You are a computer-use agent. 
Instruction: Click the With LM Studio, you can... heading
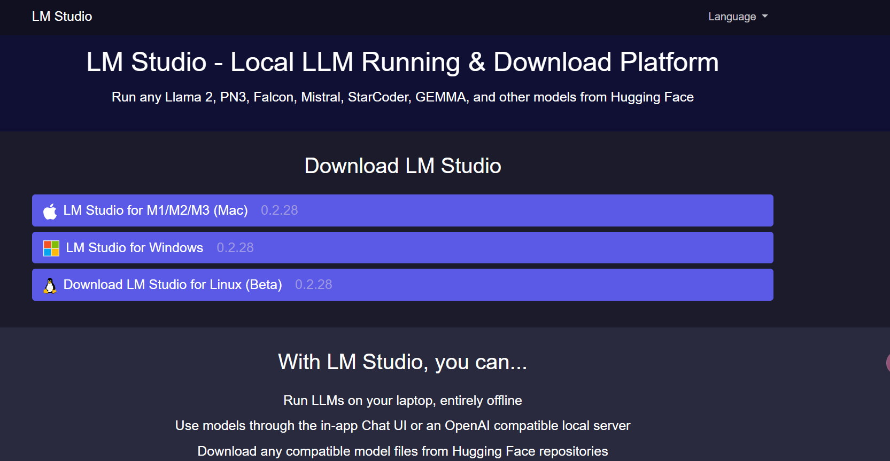coord(403,362)
